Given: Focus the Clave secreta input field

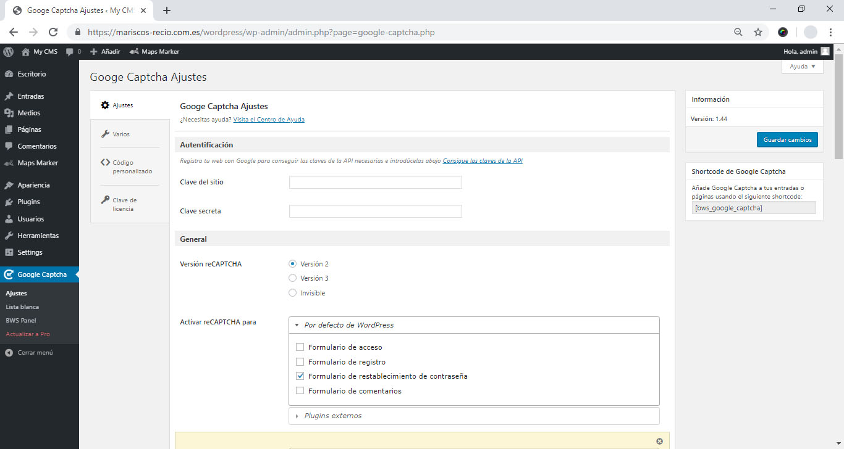Looking at the screenshot, I should 376,212.
